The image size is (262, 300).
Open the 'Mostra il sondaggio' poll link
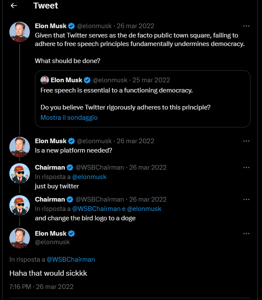pyautogui.click(x=69, y=117)
